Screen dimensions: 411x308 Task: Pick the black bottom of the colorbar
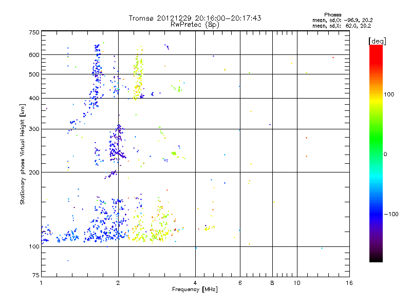coord(376,259)
